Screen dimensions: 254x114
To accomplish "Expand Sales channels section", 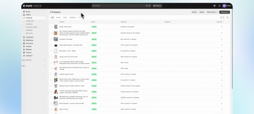I will [45, 60].
